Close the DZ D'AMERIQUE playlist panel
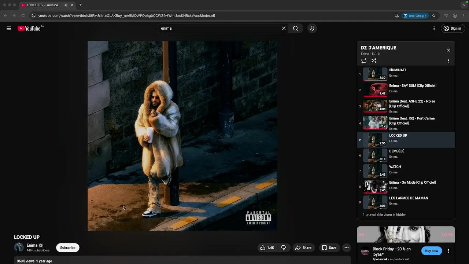Image resolution: width=469 pixels, height=264 pixels. click(448, 50)
